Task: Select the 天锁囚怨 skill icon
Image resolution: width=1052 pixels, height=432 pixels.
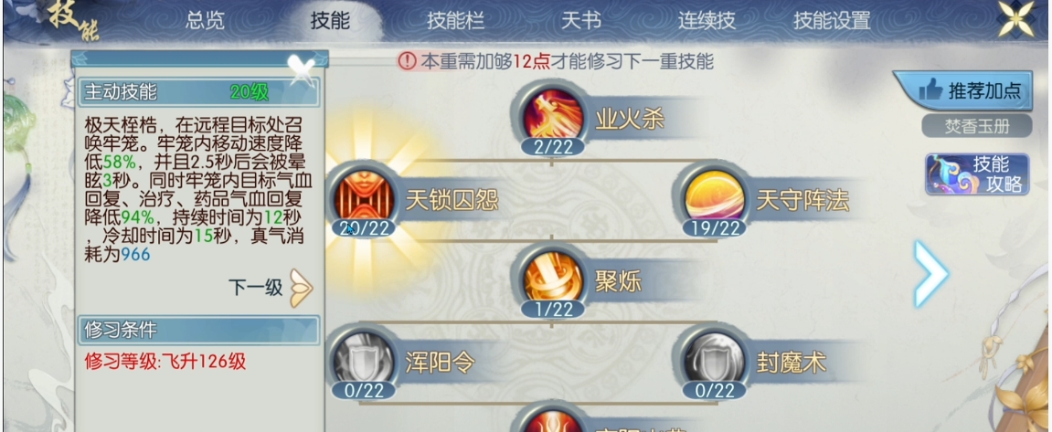Action: click(362, 195)
